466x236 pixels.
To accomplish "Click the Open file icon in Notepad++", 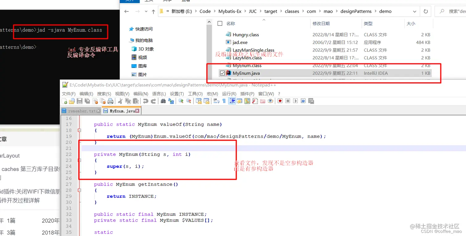I will pyautogui.click(x=72, y=101).
